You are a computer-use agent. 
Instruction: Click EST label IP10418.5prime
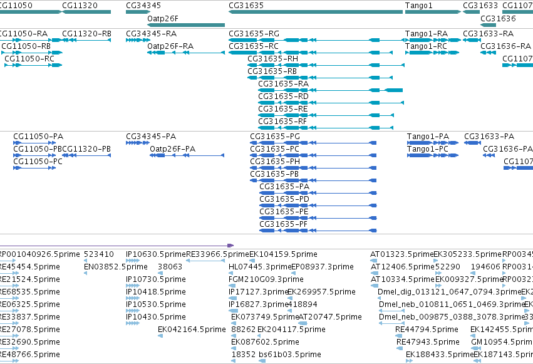pyautogui.click(x=156, y=293)
